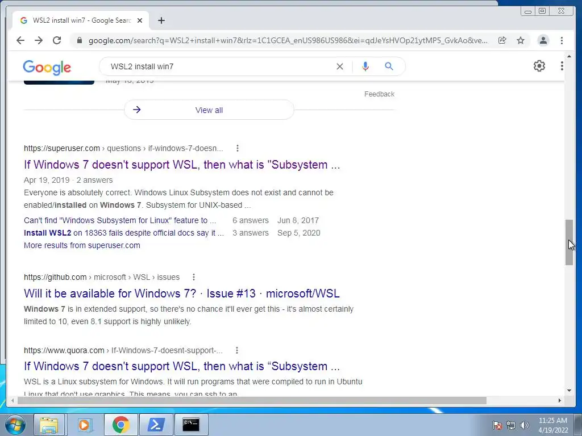Click the scroll down arrow
This screenshot has width=582, height=436.
[x=569, y=391]
